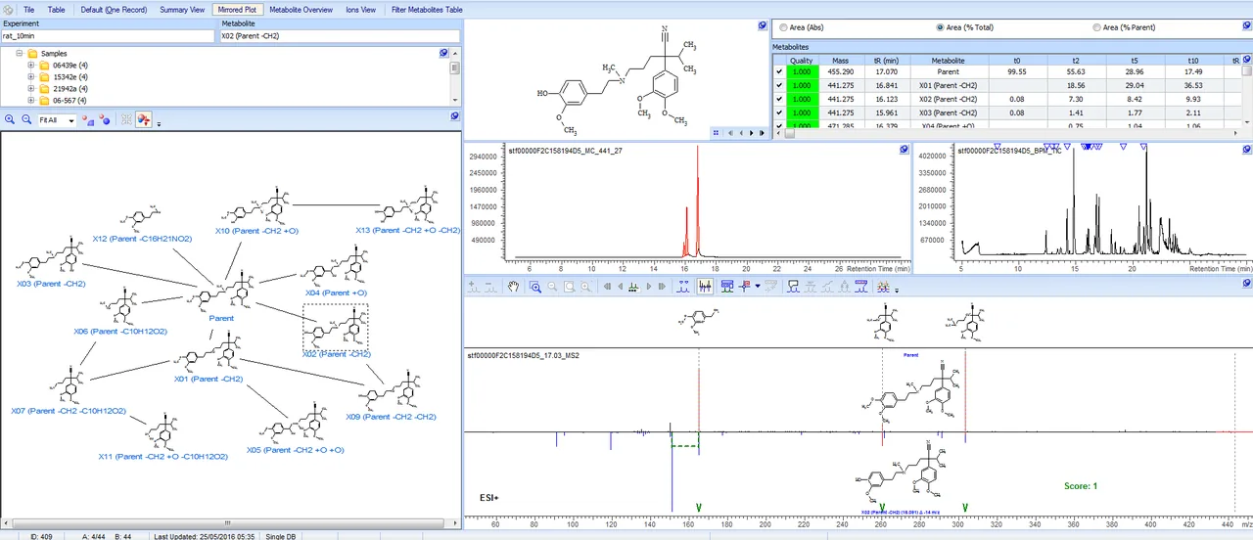Image resolution: width=1253 pixels, height=540 pixels.
Task: Switch to Ions View tab
Action: point(360,9)
